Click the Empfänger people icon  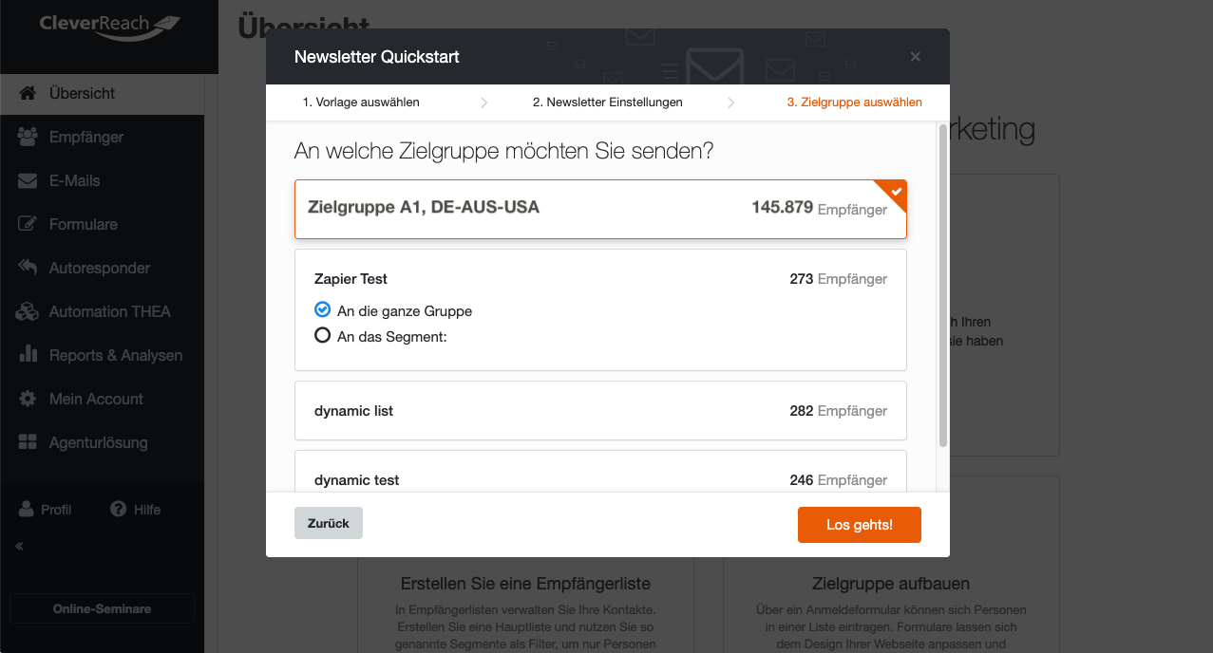click(28, 137)
